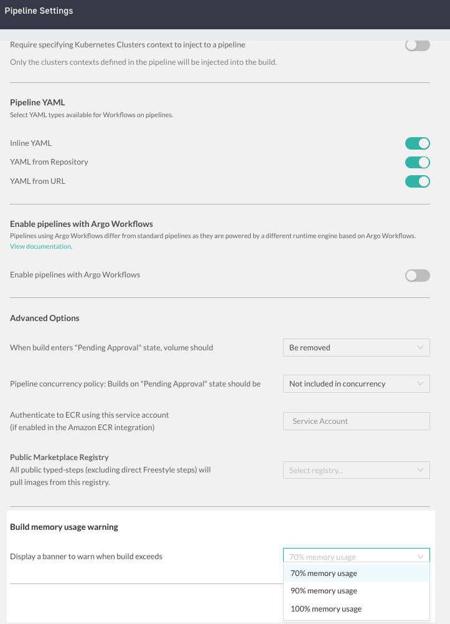Open the Select registry dropdown
Image resolution: width=450 pixels, height=624 pixels.
(x=356, y=471)
